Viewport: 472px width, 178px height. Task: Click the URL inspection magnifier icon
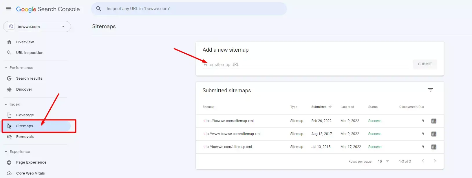9,53
